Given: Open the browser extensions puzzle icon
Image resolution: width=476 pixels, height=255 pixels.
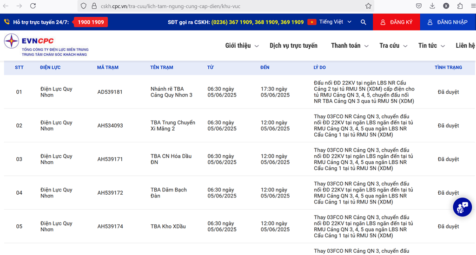Looking at the screenshot, I should click(x=460, y=6).
